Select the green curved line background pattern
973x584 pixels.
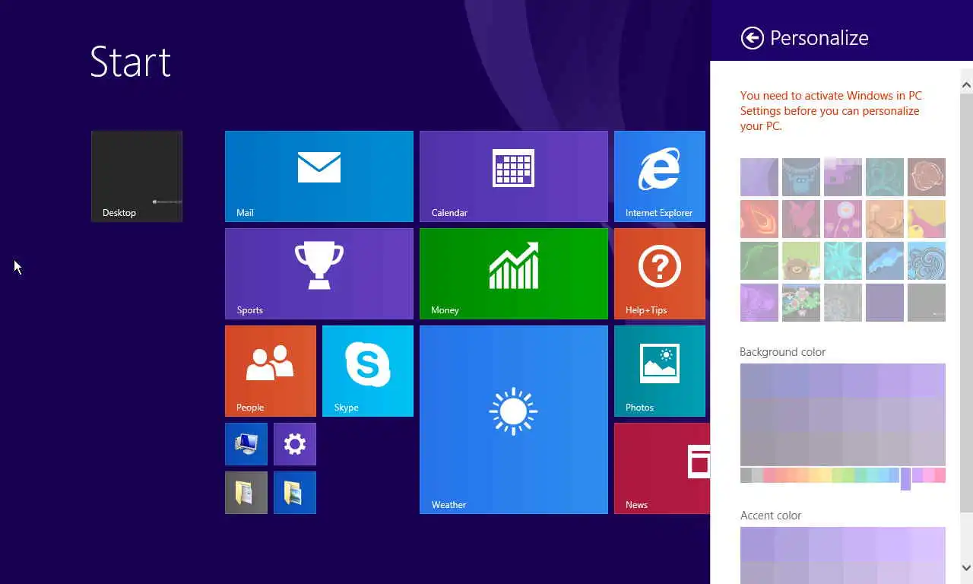759,261
